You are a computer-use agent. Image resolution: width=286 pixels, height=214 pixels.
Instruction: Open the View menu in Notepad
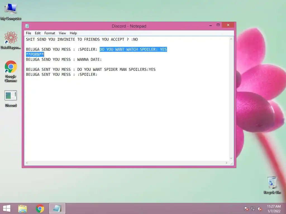coord(62,33)
